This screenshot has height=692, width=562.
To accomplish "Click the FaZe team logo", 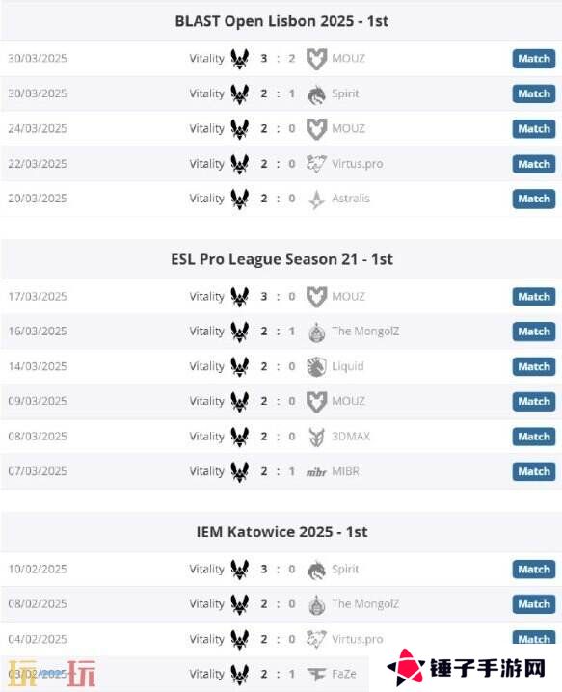I will pyautogui.click(x=316, y=675).
